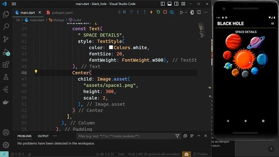Tap the Android home button in emulator
279x157 pixels.
pos(245,121)
